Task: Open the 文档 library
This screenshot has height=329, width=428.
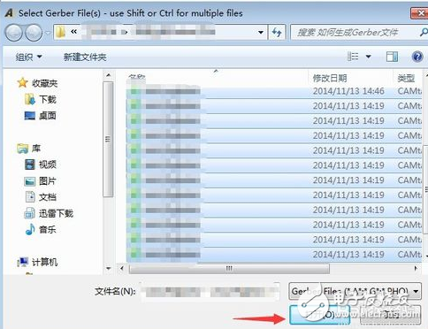Action: pyautogui.click(x=48, y=196)
